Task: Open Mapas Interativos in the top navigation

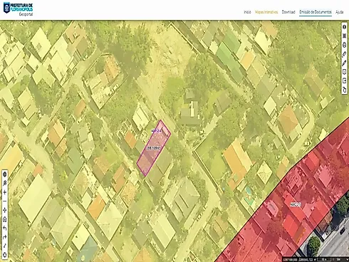Action: tap(266, 12)
